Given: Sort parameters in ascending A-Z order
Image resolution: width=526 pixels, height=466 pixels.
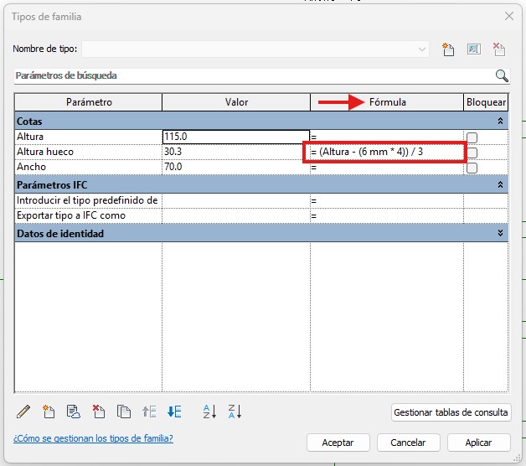Looking at the screenshot, I should pos(209,412).
